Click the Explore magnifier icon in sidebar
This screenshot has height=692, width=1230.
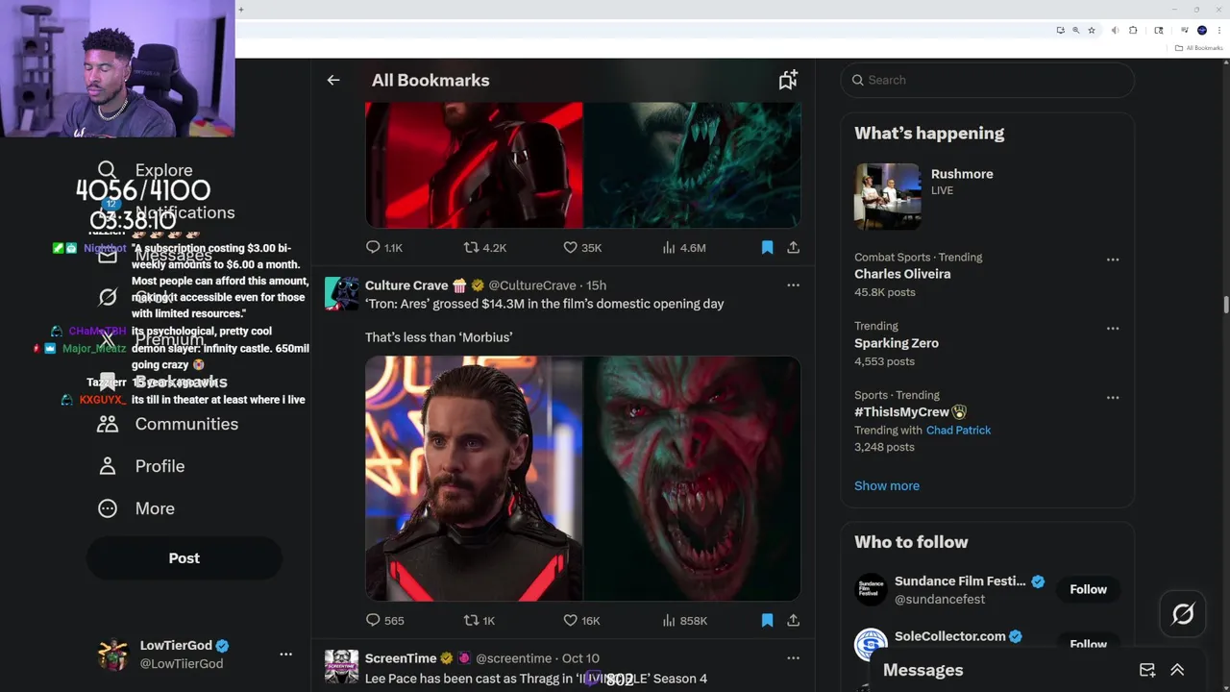107,170
